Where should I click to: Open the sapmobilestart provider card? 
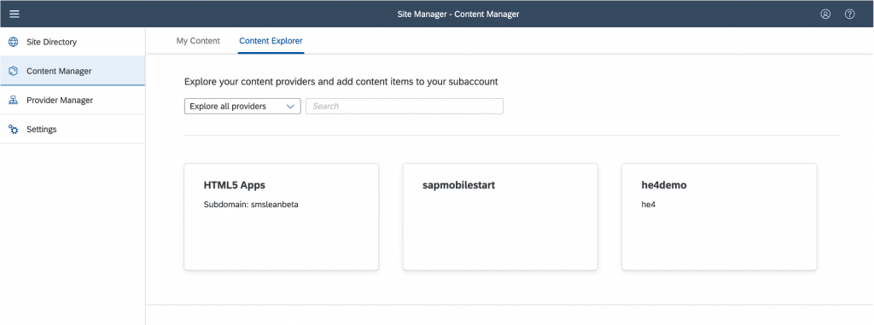(x=500, y=217)
